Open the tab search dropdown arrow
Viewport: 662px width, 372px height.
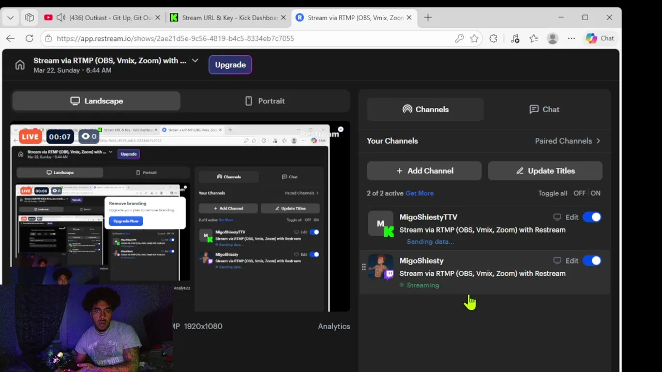(10, 18)
